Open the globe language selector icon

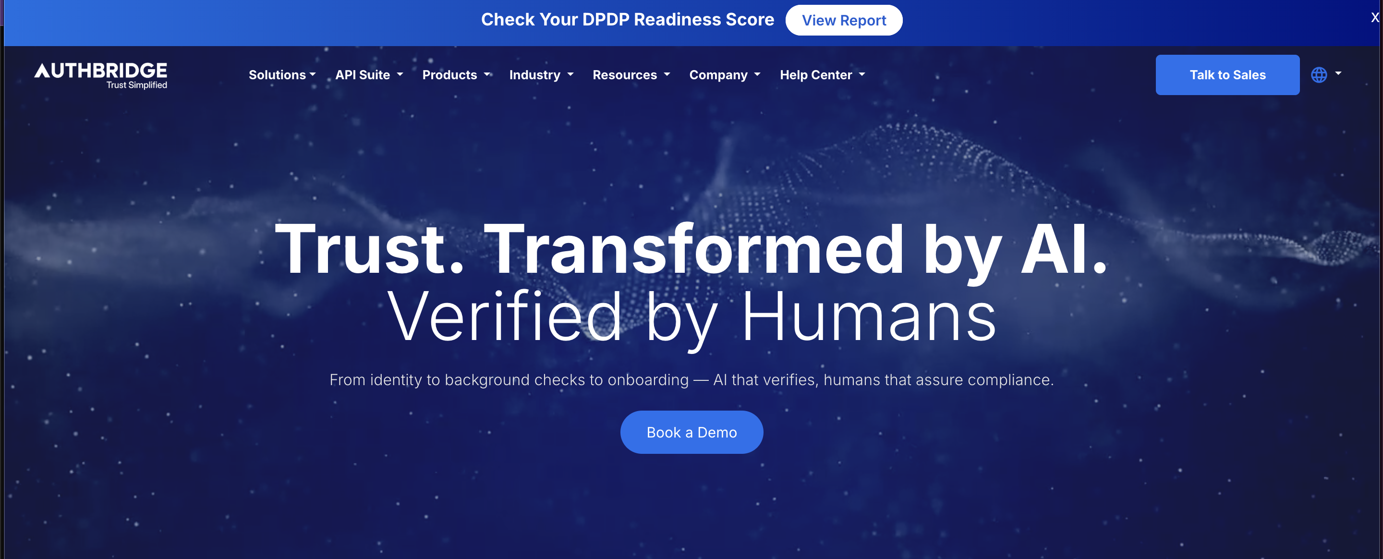1319,74
